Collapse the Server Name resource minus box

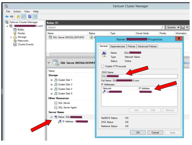[x=51, y=117]
